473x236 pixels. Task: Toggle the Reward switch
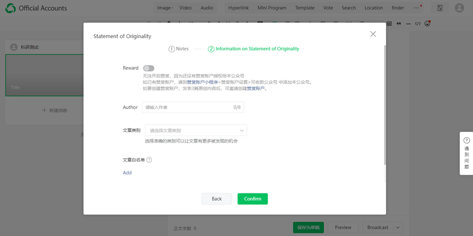pyautogui.click(x=148, y=68)
